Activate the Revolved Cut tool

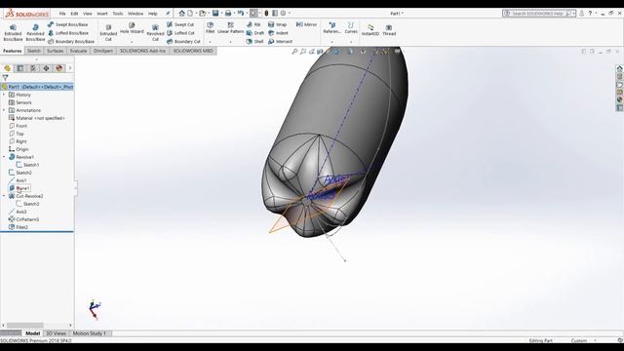(x=155, y=32)
